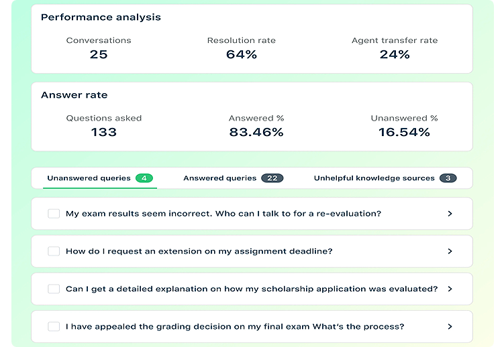
Task: Open the Answered queries tab
Action: (219, 178)
